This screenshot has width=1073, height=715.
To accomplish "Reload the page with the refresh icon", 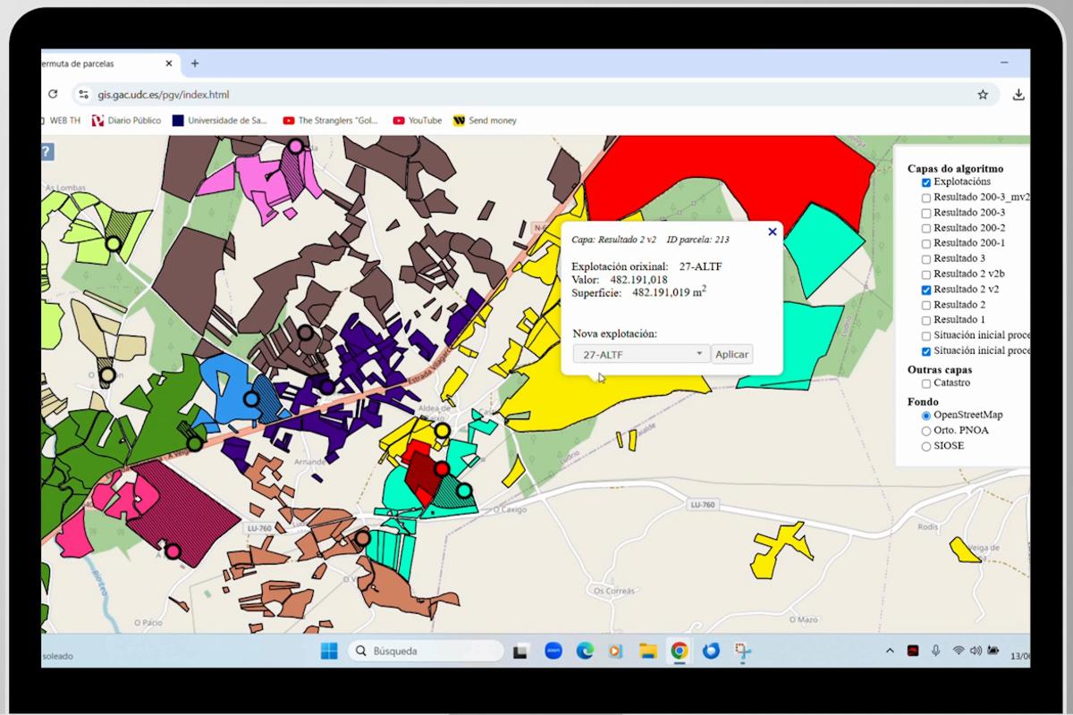I will point(53,94).
